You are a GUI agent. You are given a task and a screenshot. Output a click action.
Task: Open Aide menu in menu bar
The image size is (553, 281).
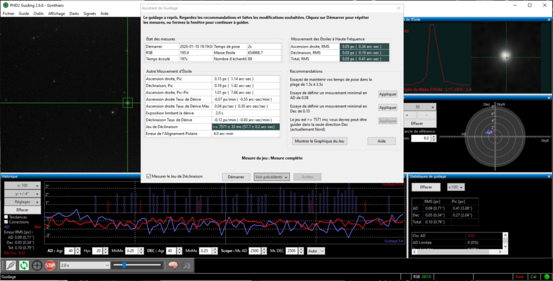[x=105, y=14]
